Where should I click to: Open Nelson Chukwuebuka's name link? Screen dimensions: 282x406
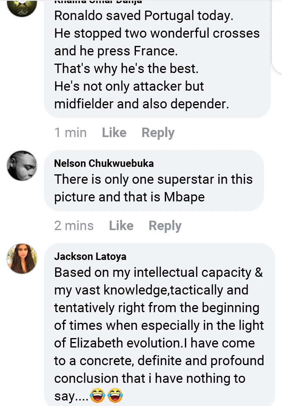(104, 163)
